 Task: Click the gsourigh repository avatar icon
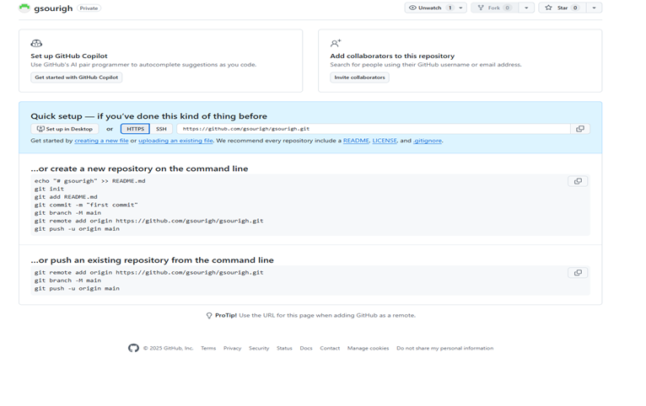click(x=24, y=8)
